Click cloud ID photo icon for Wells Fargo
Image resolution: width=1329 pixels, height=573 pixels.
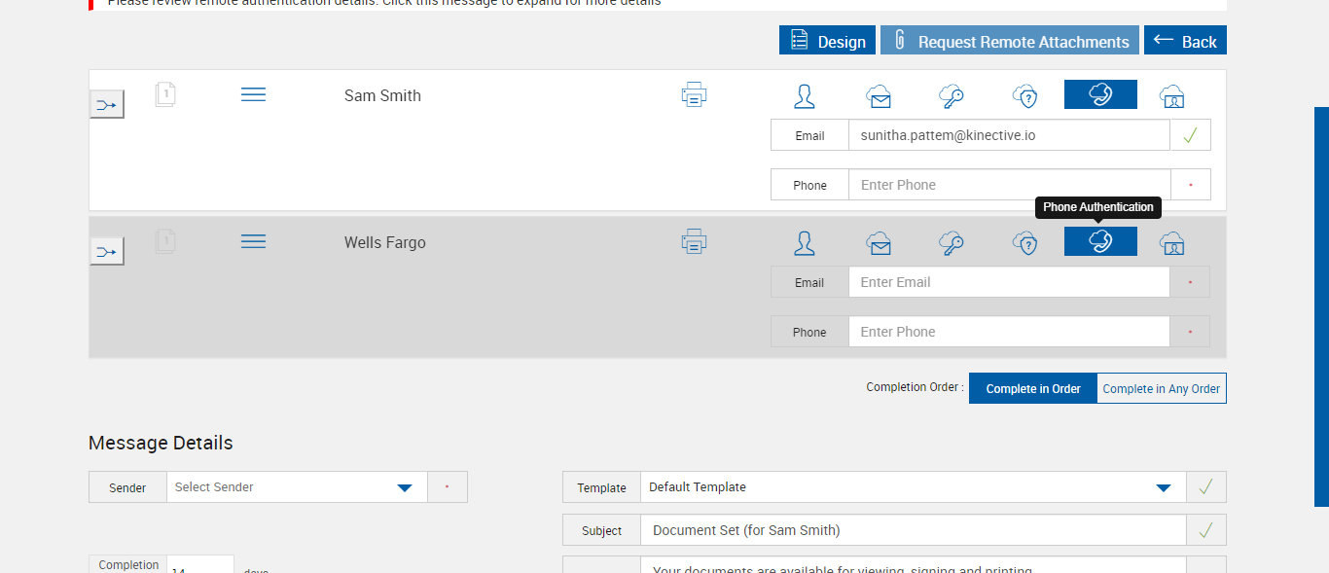(x=1172, y=242)
